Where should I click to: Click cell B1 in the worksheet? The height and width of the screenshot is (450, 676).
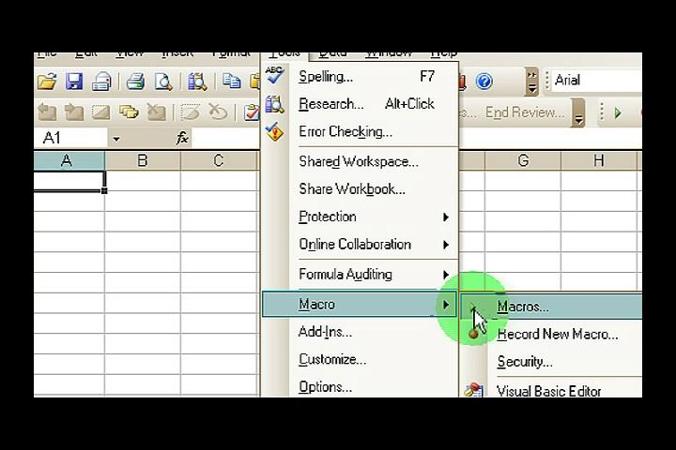click(x=143, y=181)
